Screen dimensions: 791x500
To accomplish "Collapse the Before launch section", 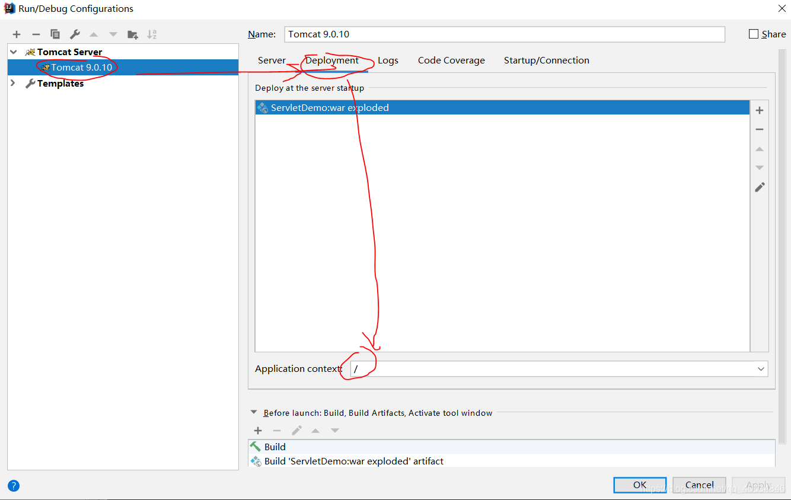I will tap(254, 412).
